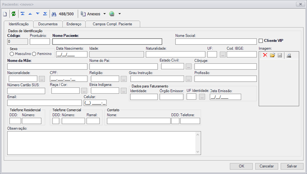
Task: Click Telefone Comercial Ramal field
Action: click(x=93, y=121)
